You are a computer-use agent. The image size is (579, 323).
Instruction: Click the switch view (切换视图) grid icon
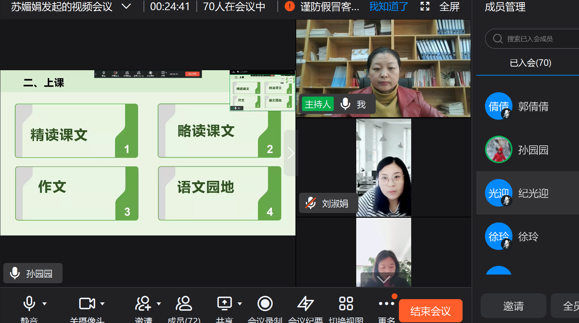[346, 303]
